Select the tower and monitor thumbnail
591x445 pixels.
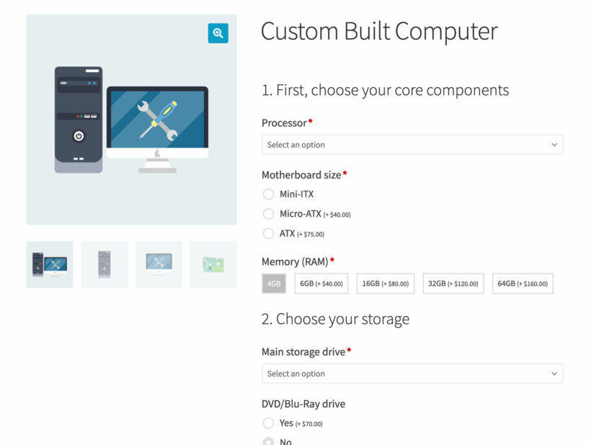[x=49, y=264]
